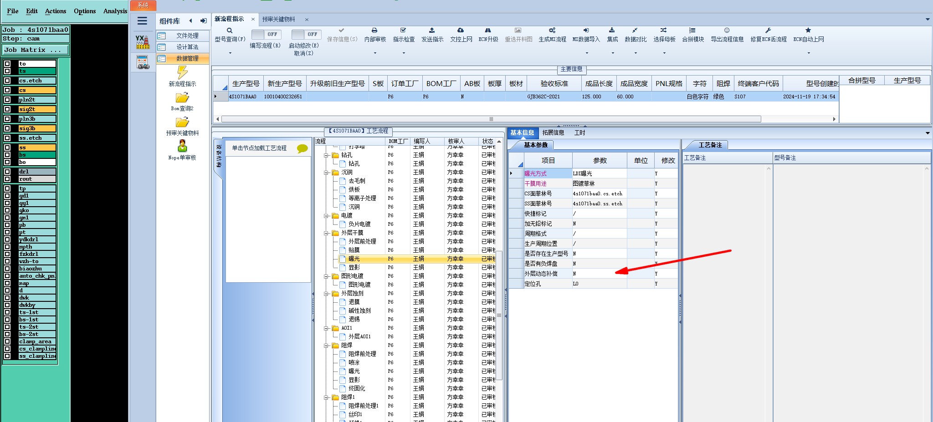
Task: Click the 生成MI流程 gears icon
Action: [x=552, y=31]
